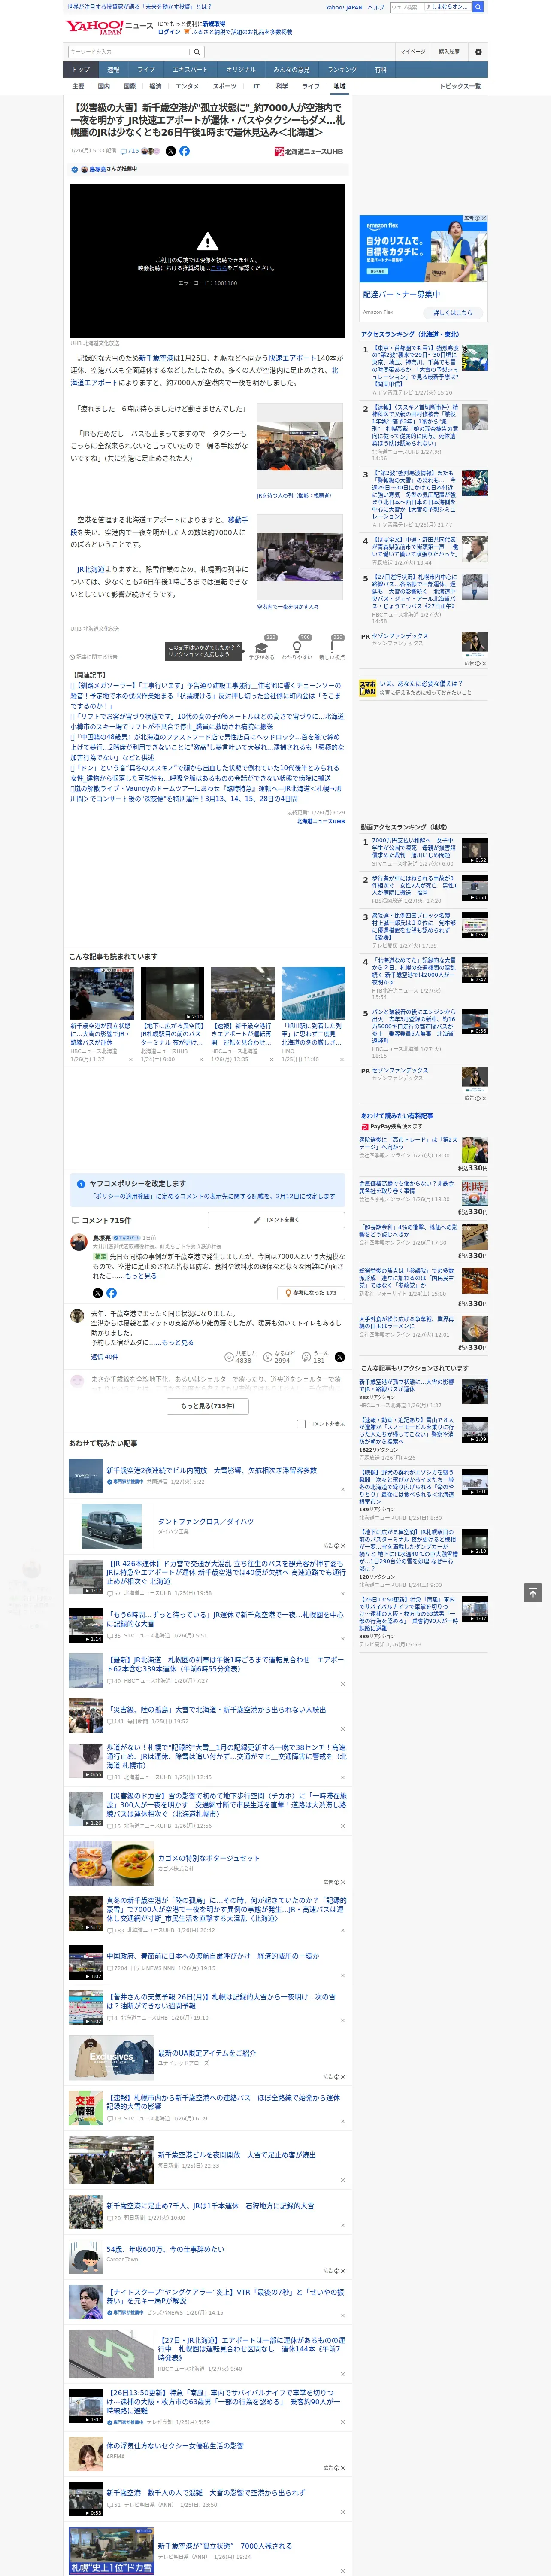Click the コメントを書く button
Image resolution: width=551 pixels, height=2576 pixels.
point(276,1220)
